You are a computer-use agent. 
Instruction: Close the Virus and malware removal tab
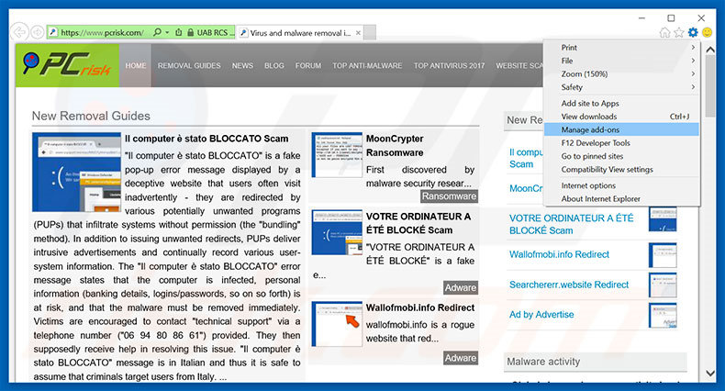coord(358,33)
